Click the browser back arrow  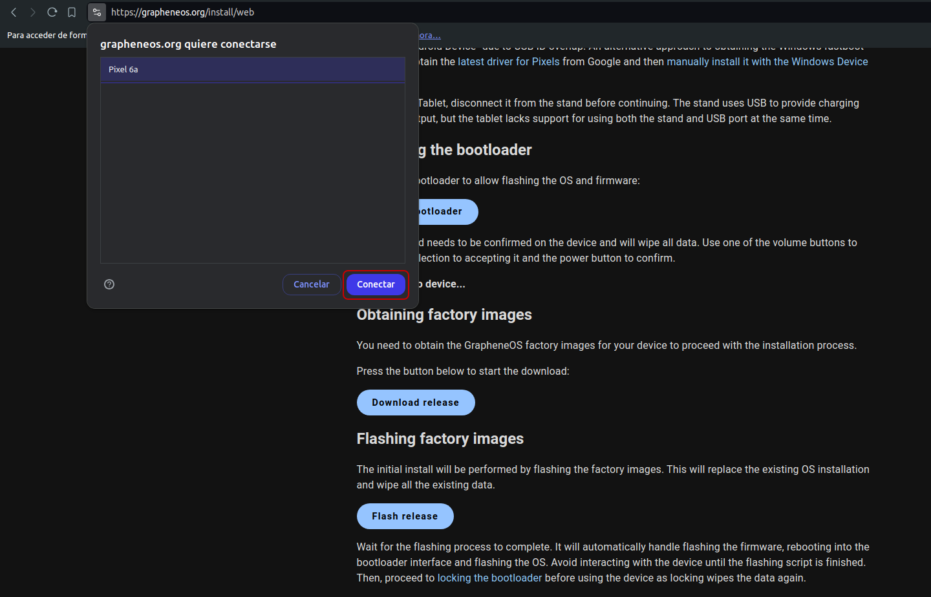point(14,12)
